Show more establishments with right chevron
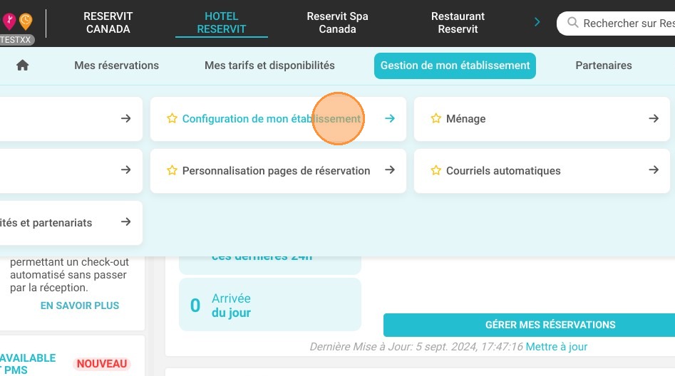 click(x=537, y=22)
